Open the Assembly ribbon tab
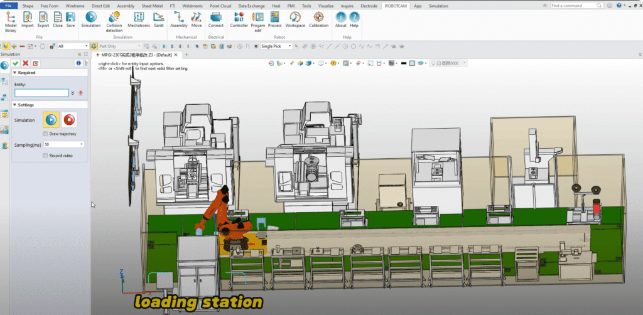 pos(125,6)
